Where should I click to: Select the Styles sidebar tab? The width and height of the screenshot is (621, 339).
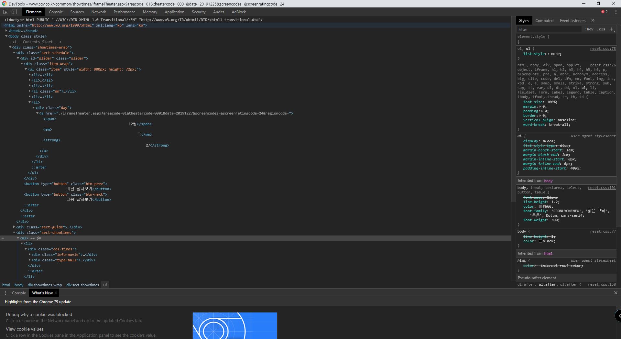(524, 20)
